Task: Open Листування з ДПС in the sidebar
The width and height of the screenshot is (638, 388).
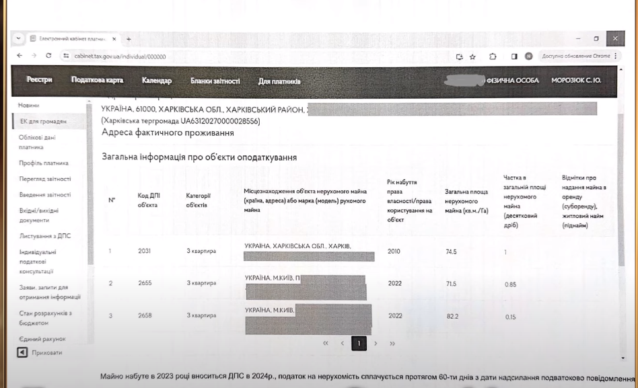Action: coord(44,236)
